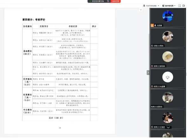Click the double-chevron collapse icon above document
Image resolution: width=187 pixels, height=138 pixels.
[x=141, y=10]
